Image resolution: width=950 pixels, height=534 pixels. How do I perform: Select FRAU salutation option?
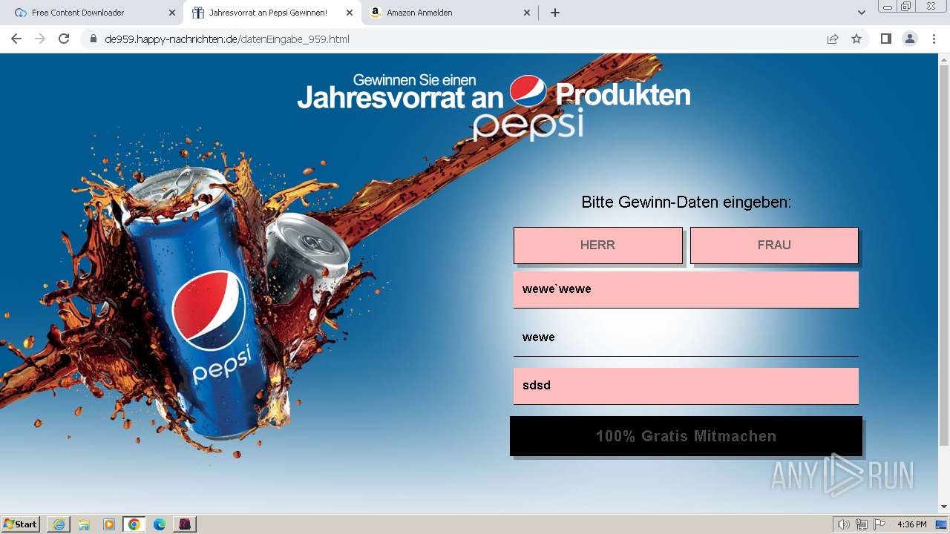(774, 245)
